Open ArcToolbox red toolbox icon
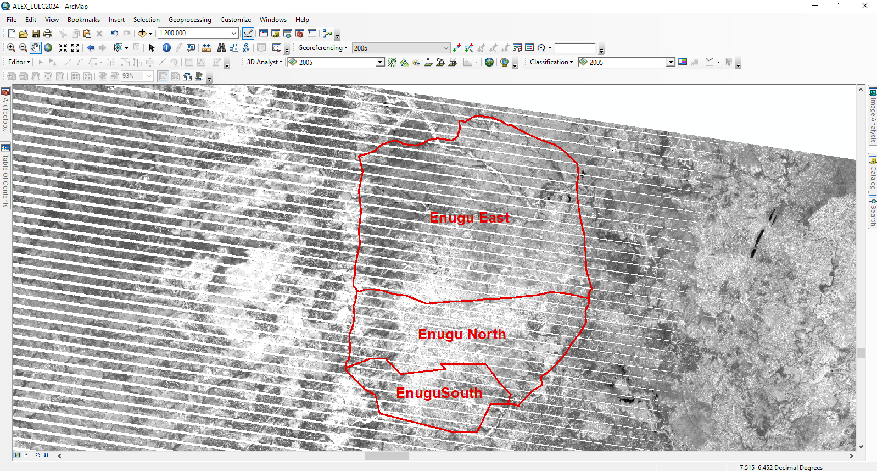The height and width of the screenshot is (471, 877). (x=300, y=34)
